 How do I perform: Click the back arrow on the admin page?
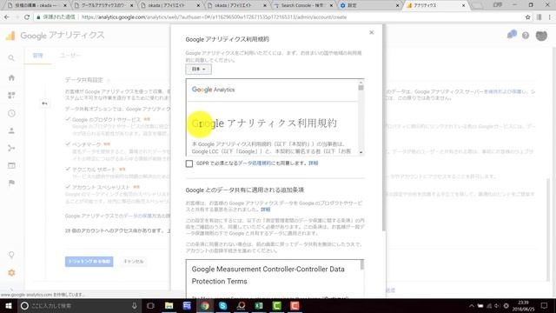coord(44,103)
